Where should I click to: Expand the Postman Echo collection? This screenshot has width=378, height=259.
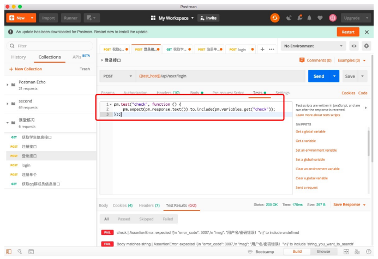tap(8, 85)
